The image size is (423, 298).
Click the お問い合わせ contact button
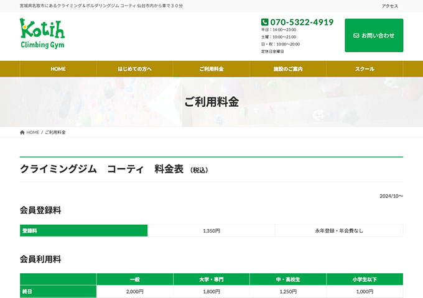click(x=374, y=35)
